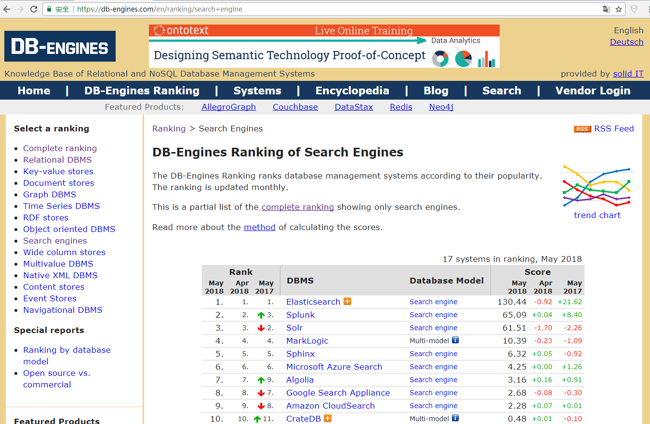Click the orange plus icon beside Elasticsearch

click(x=347, y=302)
